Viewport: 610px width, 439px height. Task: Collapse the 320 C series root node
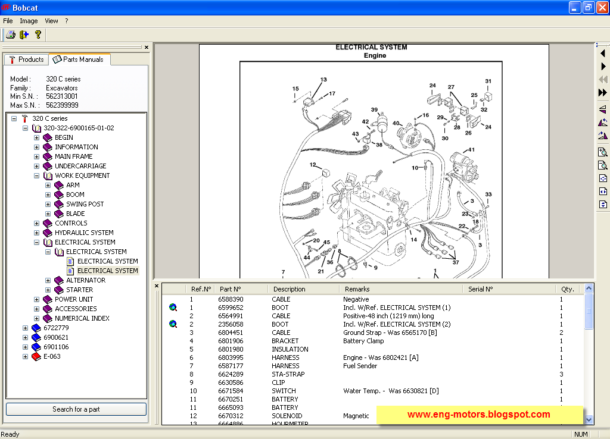point(14,118)
